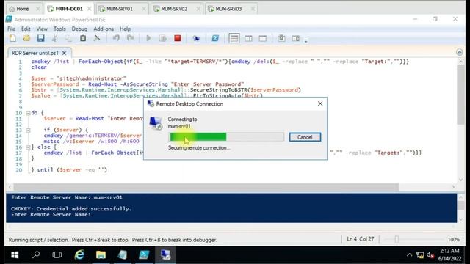Open the Add-ons menu

(x=104, y=29)
